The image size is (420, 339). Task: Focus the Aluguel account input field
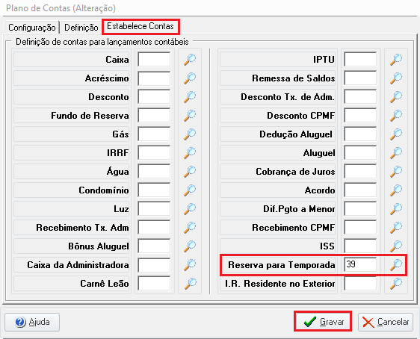click(360, 153)
